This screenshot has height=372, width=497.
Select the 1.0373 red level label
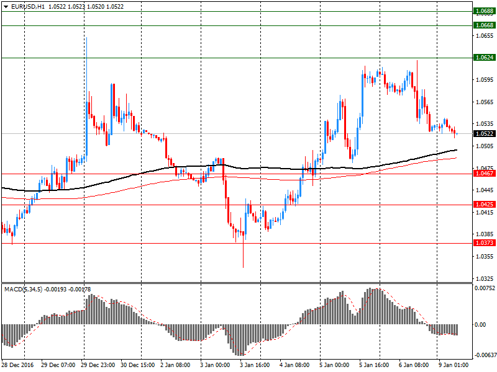click(484, 243)
